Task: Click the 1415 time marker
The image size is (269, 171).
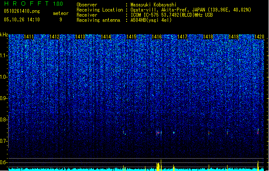Action: (x=131, y=37)
